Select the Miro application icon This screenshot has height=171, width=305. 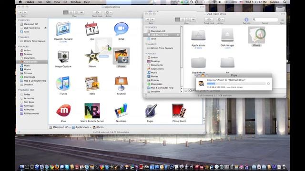point(63,111)
